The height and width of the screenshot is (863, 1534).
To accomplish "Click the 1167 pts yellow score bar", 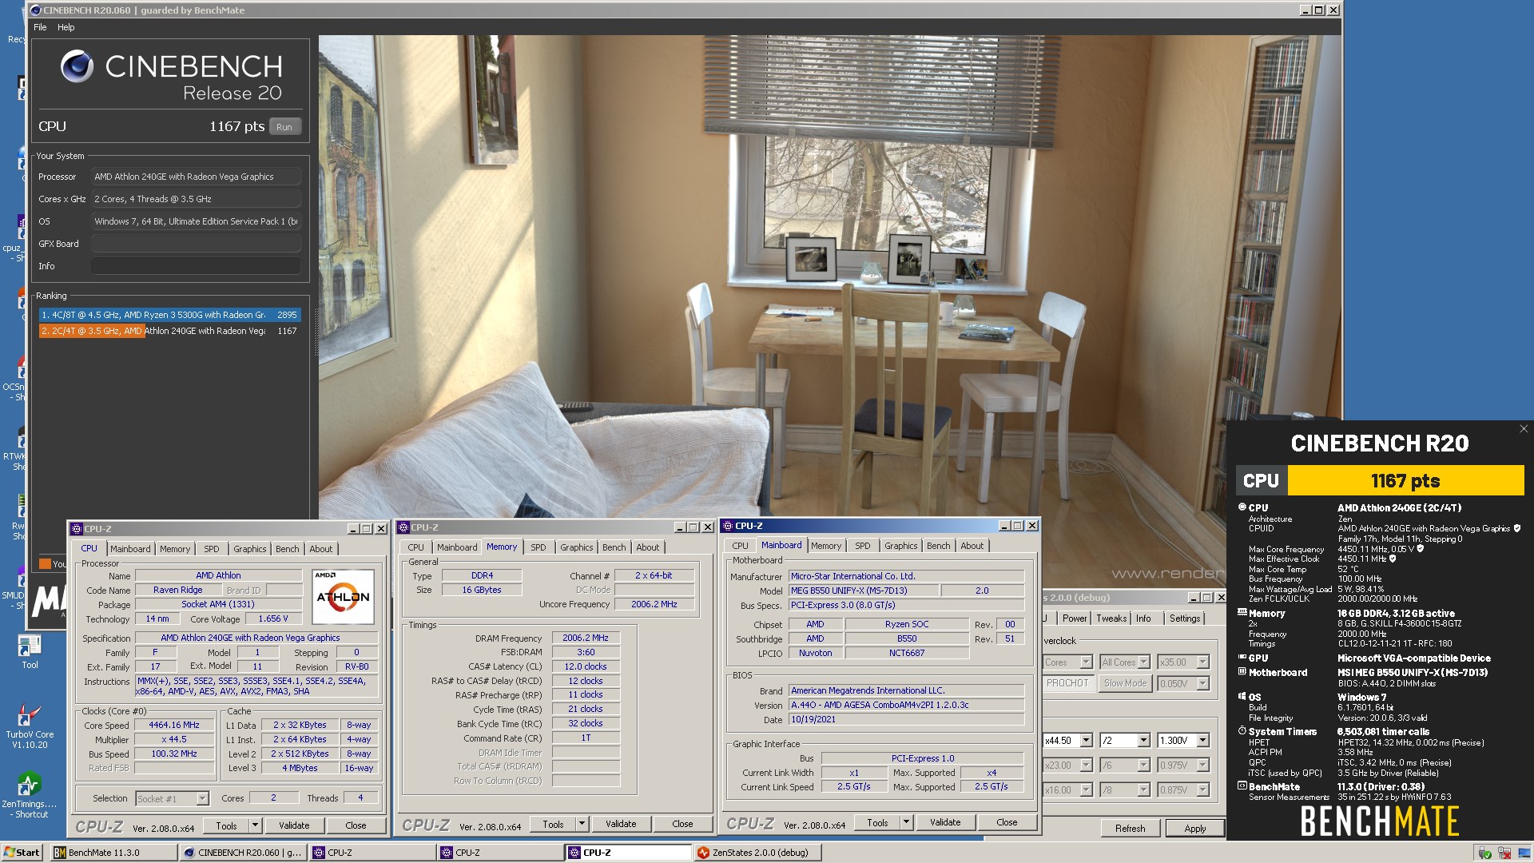I will point(1405,481).
